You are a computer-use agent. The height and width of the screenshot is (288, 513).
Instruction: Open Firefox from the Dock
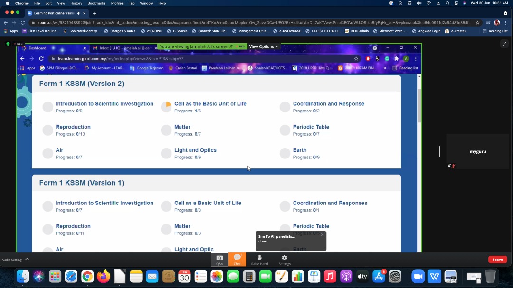tap(104, 277)
